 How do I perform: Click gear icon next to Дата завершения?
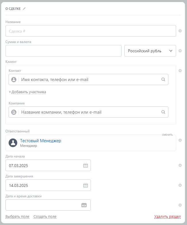(x=180, y=185)
